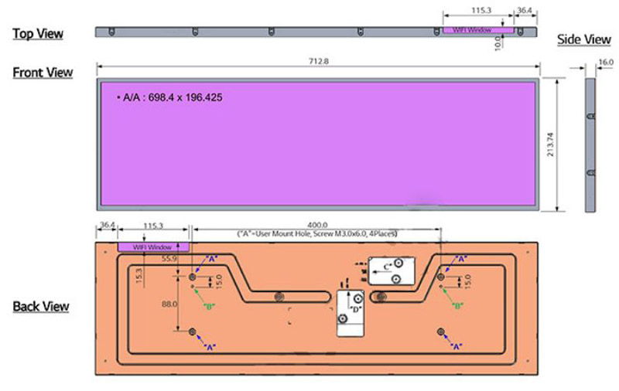Click the 400.0 mount hole spacing dimension
The image size is (619, 391).
tap(317, 225)
